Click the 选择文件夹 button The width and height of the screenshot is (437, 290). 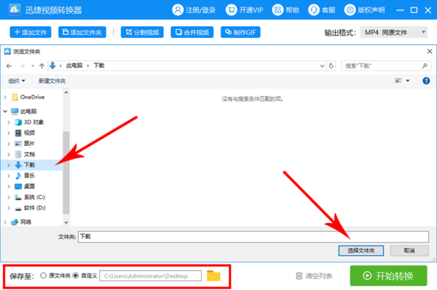pyautogui.click(x=361, y=251)
